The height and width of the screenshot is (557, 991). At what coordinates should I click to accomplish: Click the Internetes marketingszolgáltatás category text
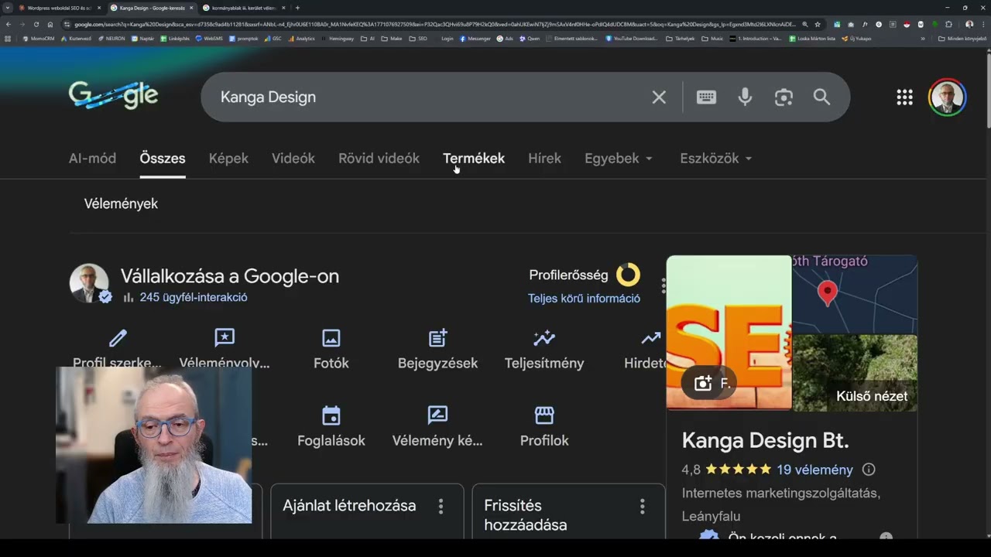[781, 493]
